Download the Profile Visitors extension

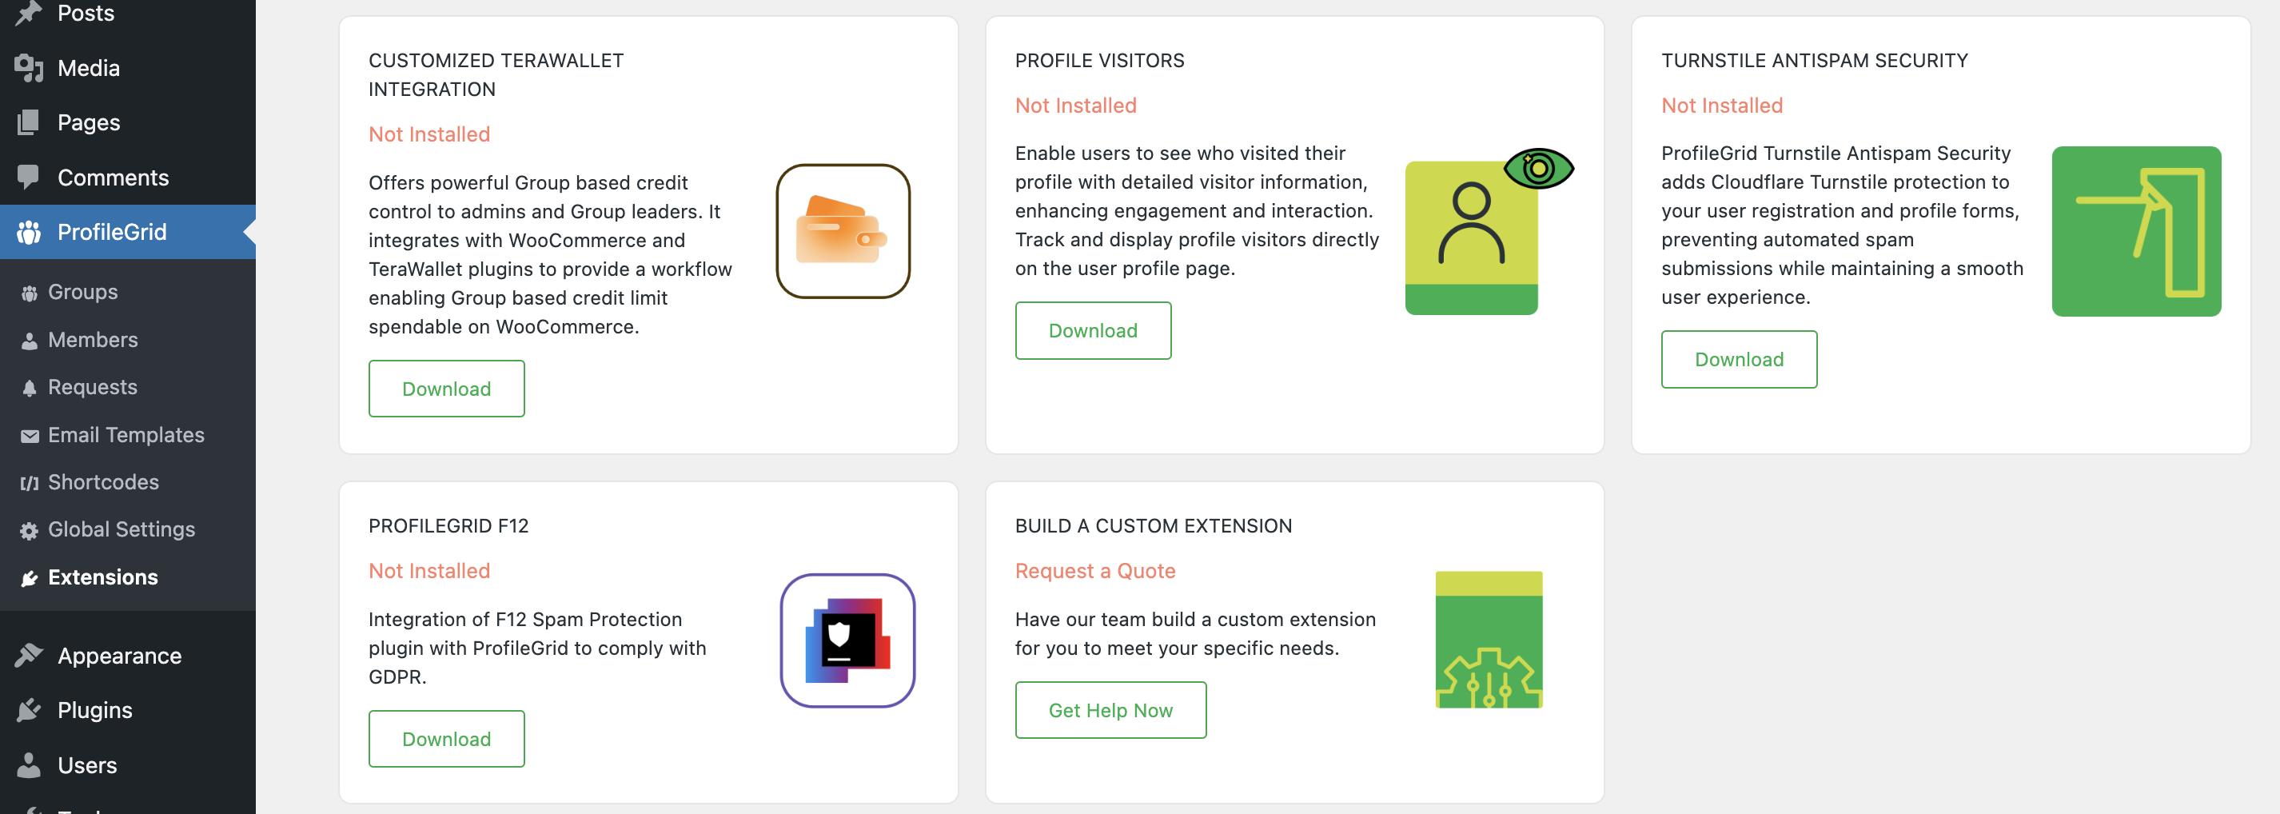coord(1092,330)
